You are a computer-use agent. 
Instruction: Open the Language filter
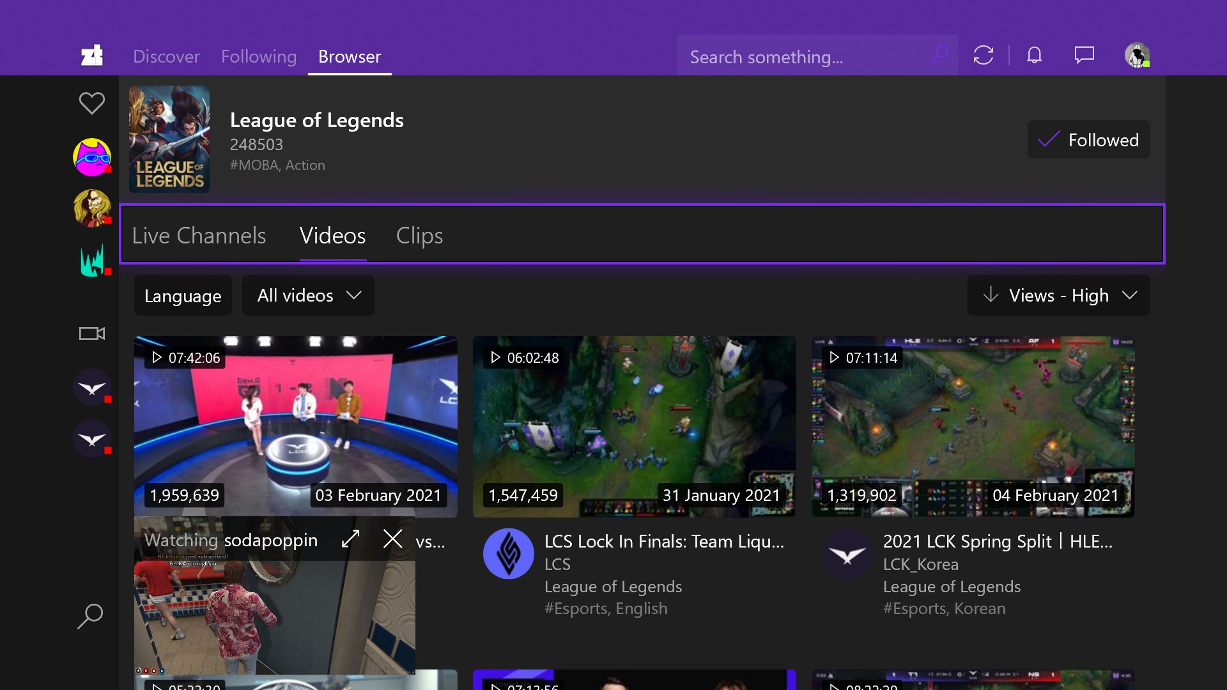pos(183,296)
